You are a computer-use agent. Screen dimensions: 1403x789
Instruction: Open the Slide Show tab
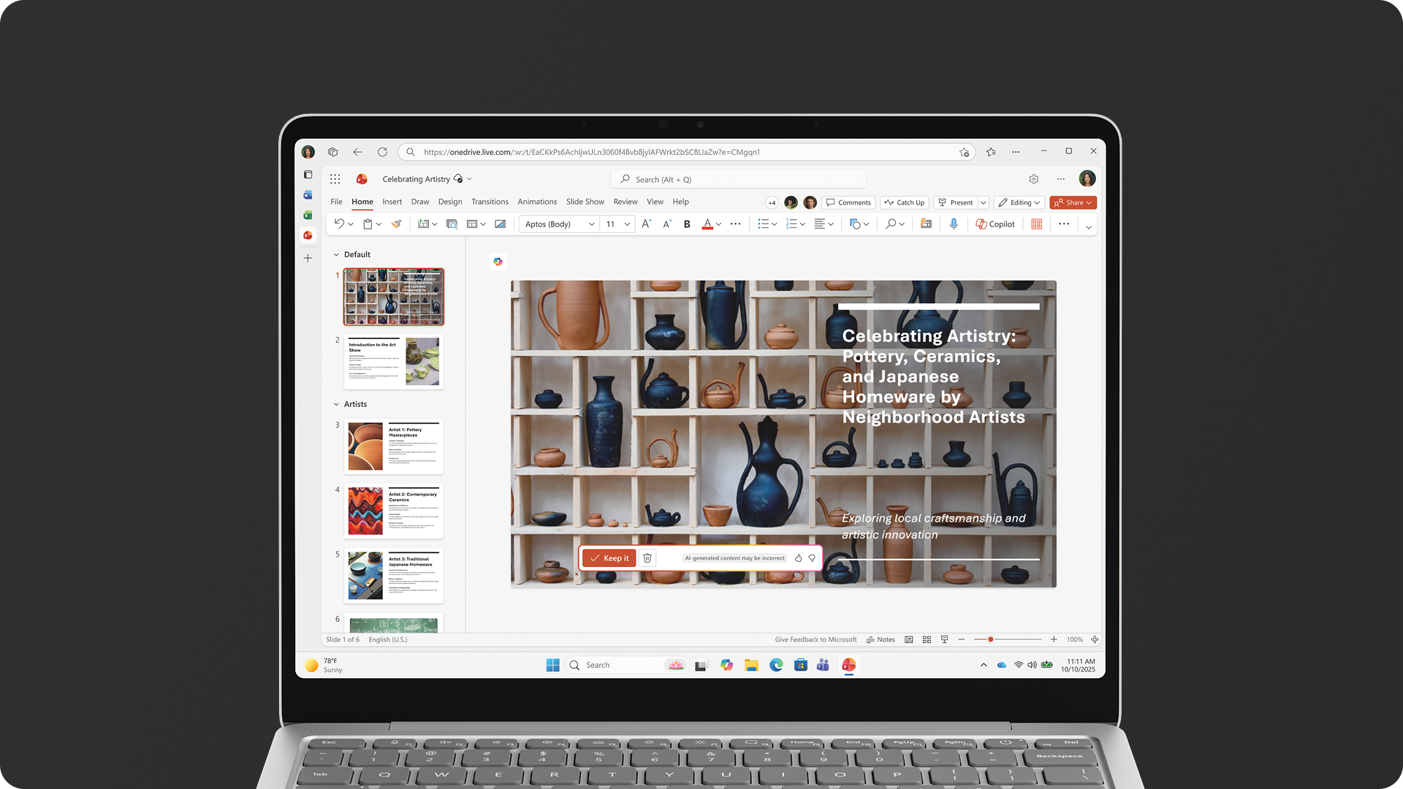point(585,202)
